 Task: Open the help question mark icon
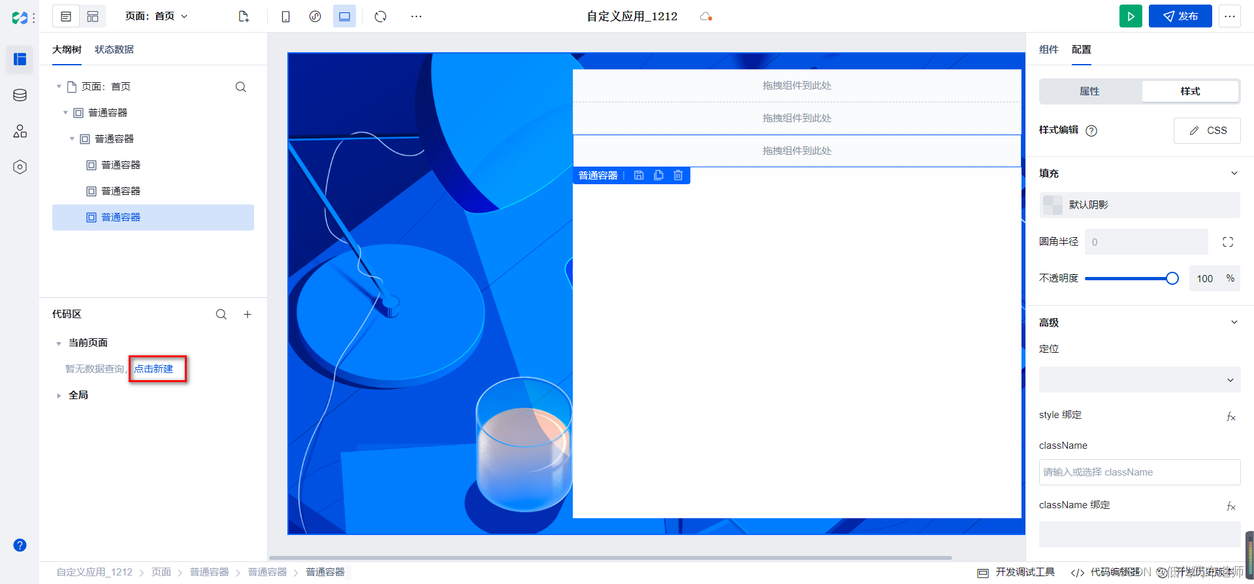click(20, 545)
